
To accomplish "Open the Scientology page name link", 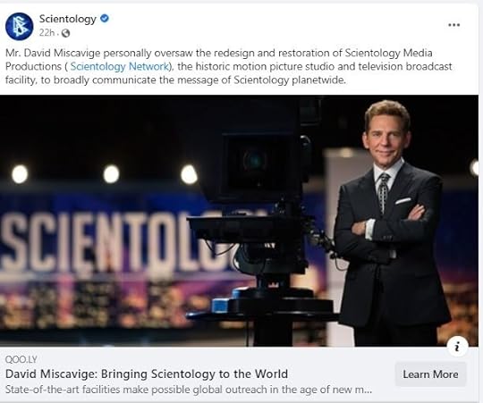I will point(68,19).
